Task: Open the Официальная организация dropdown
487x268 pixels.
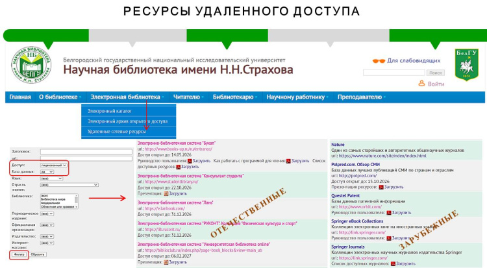Action: 47,225
